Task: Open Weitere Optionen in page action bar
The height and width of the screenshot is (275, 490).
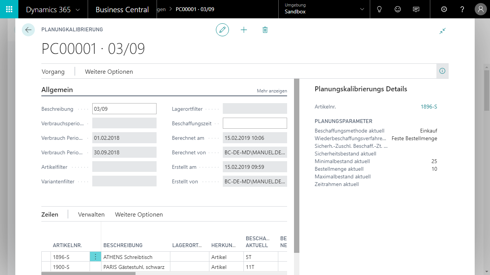Action: (109, 71)
